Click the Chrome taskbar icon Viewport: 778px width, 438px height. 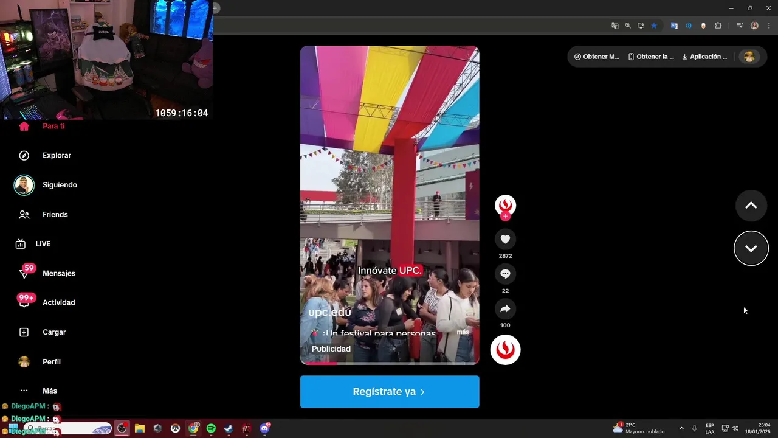[x=193, y=428]
